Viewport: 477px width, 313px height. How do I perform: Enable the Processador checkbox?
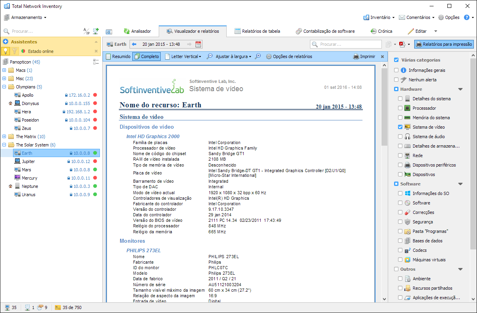point(400,108)
